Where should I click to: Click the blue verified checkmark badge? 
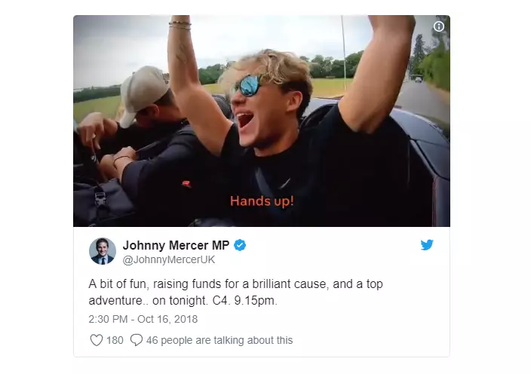coord(240,245)
